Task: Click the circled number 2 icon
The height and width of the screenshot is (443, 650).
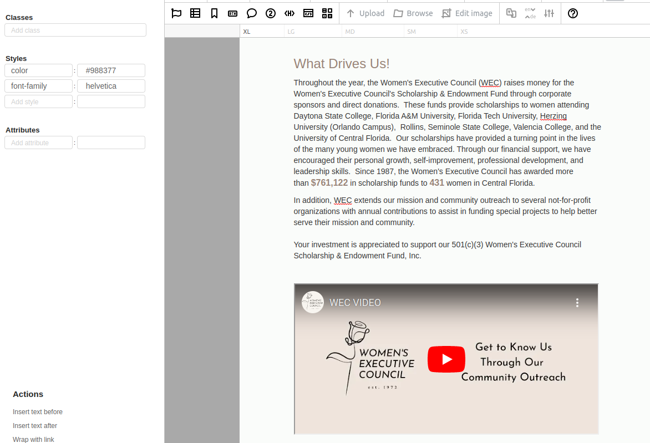Action: pyautogui.click(x=271, y=13)
